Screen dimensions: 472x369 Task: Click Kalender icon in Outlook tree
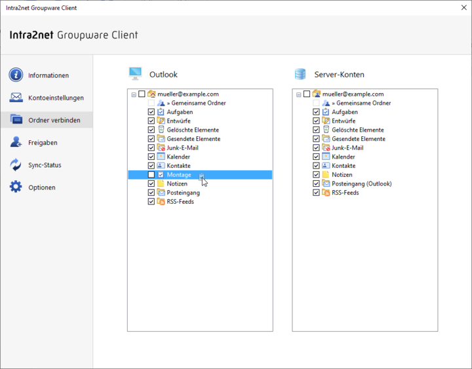click(161, 157)
